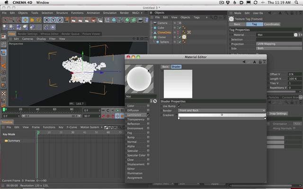Toggle the X axis lock icon
Viewport: 303px width, 189px height.
[x=46, y=20]
